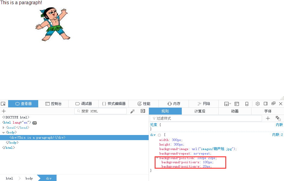Close the developer tools panel

coord(281,104)
